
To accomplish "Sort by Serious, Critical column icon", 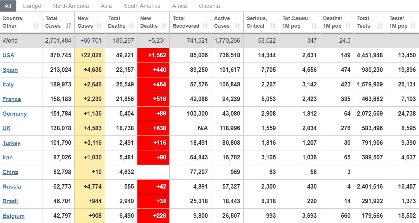I will point(273,26).
